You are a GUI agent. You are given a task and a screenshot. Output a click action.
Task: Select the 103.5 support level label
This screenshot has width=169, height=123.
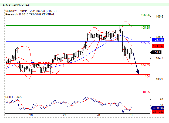coord(146,92)
